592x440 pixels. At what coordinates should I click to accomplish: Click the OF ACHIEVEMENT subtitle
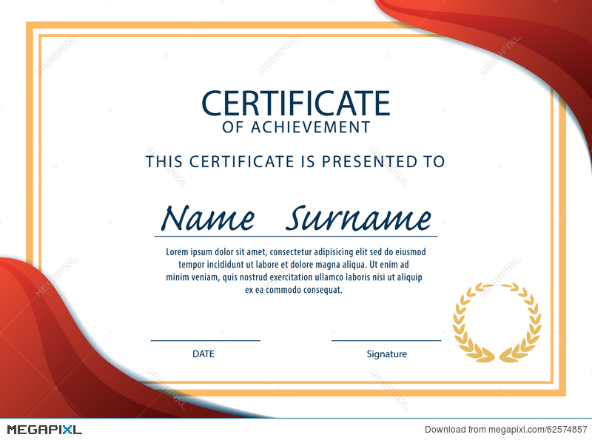pos(296,127)
